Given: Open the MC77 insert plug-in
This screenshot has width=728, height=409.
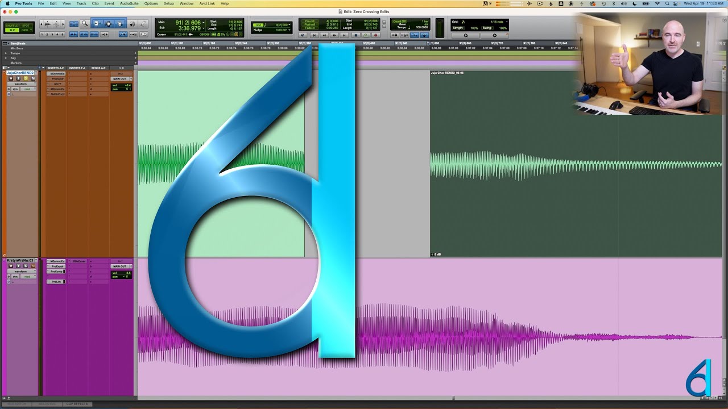Looking at the screenshot, I should point(57,84).
